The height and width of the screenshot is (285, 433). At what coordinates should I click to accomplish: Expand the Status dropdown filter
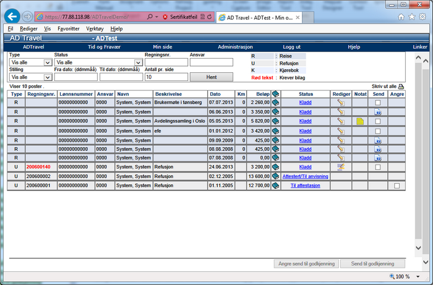139,62
